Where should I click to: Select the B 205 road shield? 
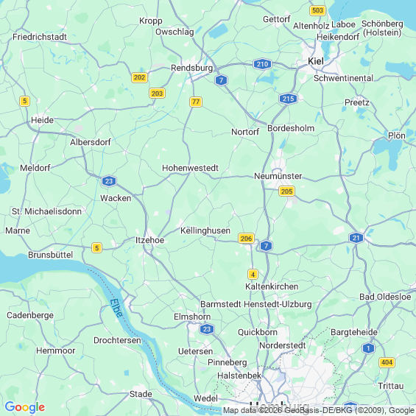click(x=286, y=191)
